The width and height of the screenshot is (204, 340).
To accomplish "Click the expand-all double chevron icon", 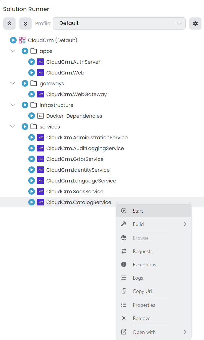I will (25, 24).
